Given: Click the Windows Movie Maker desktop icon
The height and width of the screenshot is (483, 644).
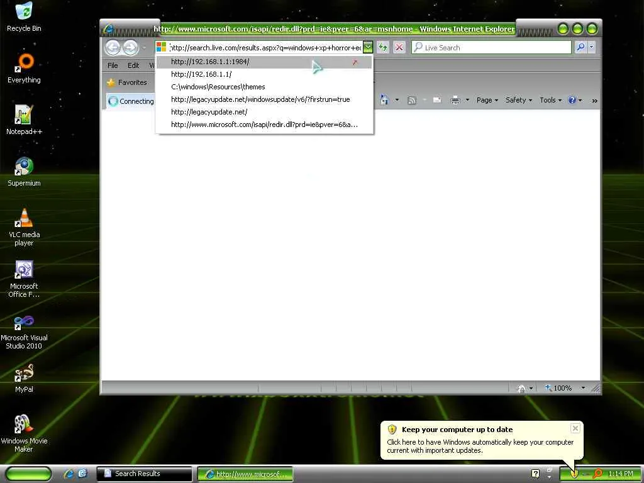Looking at the screenshot, I should pyautogui.click(x=24, y=433).
